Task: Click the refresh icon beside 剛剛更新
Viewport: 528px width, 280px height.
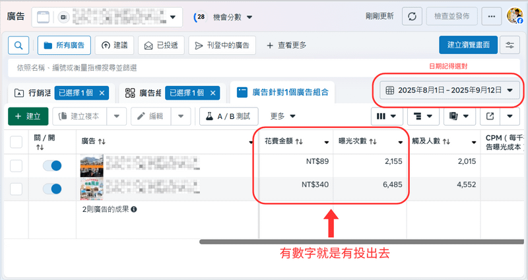Action: pyautogui.click(x=412, y=16)
